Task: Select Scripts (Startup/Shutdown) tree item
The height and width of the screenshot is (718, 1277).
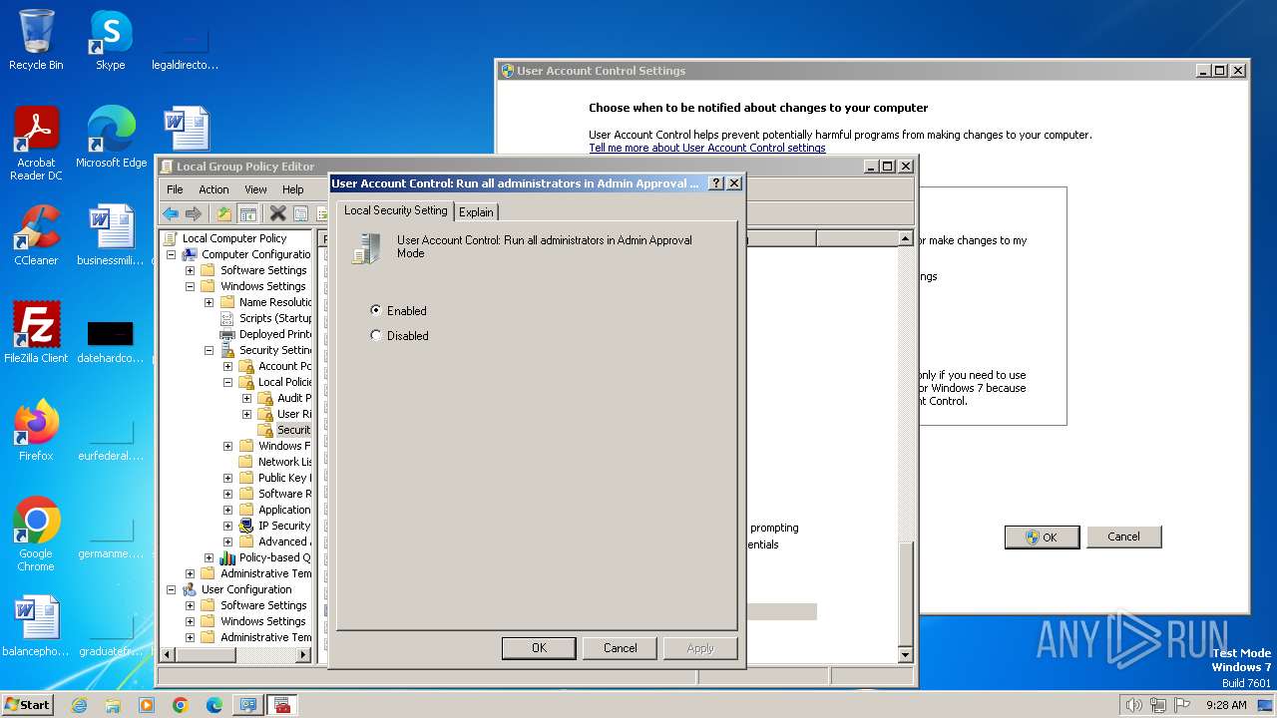Action: (x=275, y=318)
